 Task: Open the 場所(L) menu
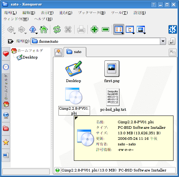coord(10,13)
